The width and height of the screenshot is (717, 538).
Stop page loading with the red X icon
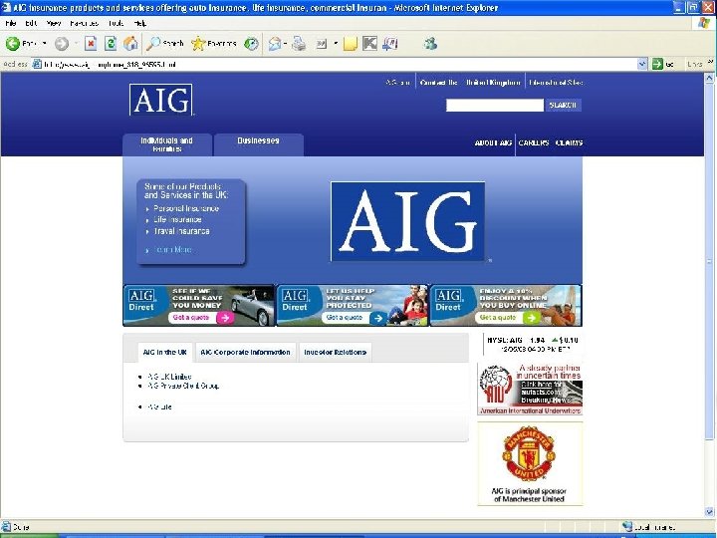point(91,44)
